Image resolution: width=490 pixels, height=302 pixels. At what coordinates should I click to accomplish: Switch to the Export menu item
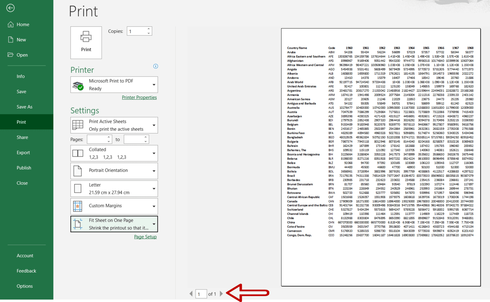point(23,152)
